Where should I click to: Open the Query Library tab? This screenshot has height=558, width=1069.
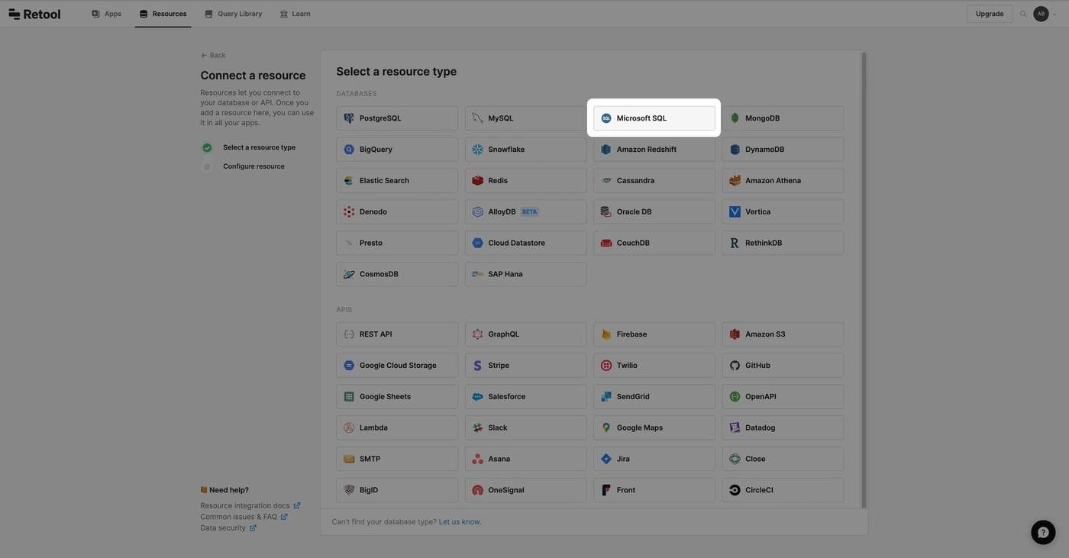click(x=233, y=14)
